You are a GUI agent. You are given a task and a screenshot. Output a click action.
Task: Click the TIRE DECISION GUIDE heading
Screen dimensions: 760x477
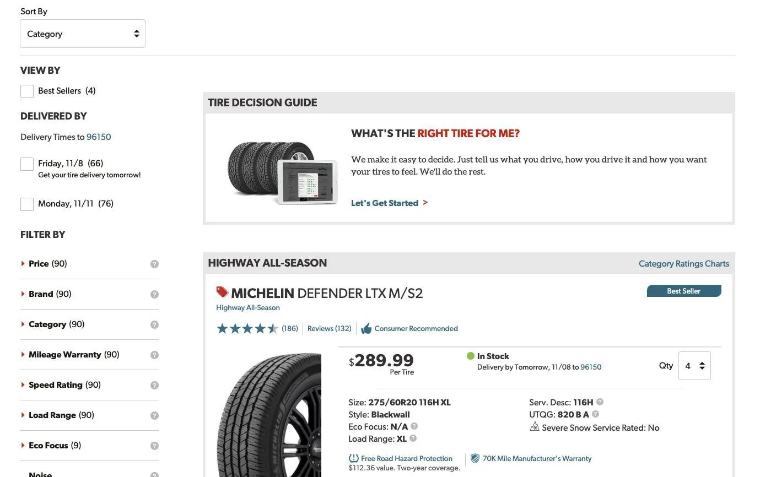[x=262, y=103]
